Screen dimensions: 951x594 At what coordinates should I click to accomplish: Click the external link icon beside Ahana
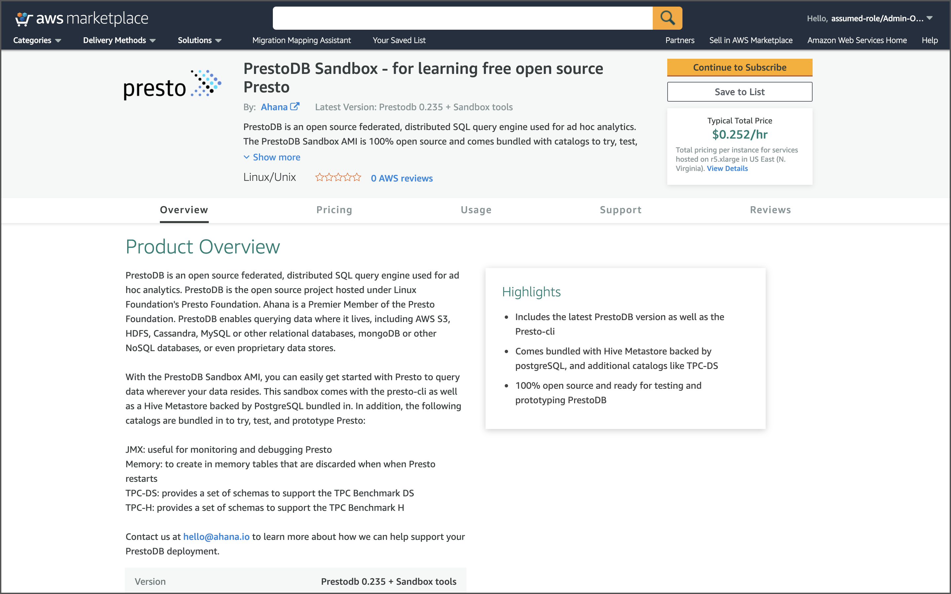pyautogui.click(x=294, y=107)
